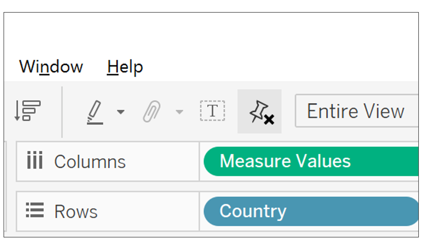Expand the paperclip Group Members dropdown arrow
Image resolution: width=424 pixels, height=241 pixels.
tap(179, 112)
